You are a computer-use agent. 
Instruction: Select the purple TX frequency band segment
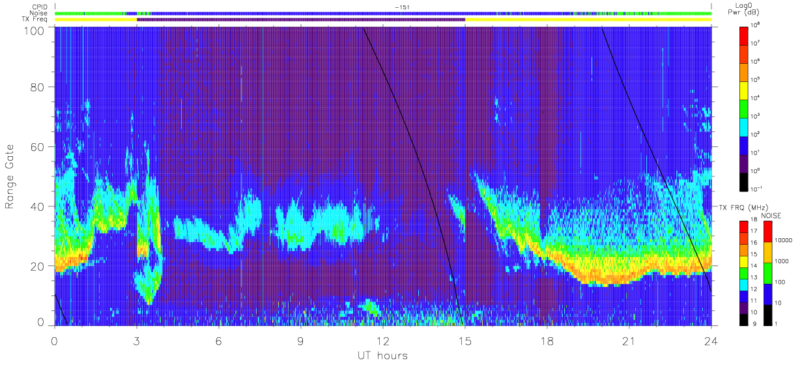[x=301, y=20]
